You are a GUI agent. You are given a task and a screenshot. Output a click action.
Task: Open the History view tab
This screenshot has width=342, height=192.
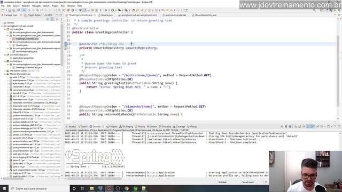140,126
